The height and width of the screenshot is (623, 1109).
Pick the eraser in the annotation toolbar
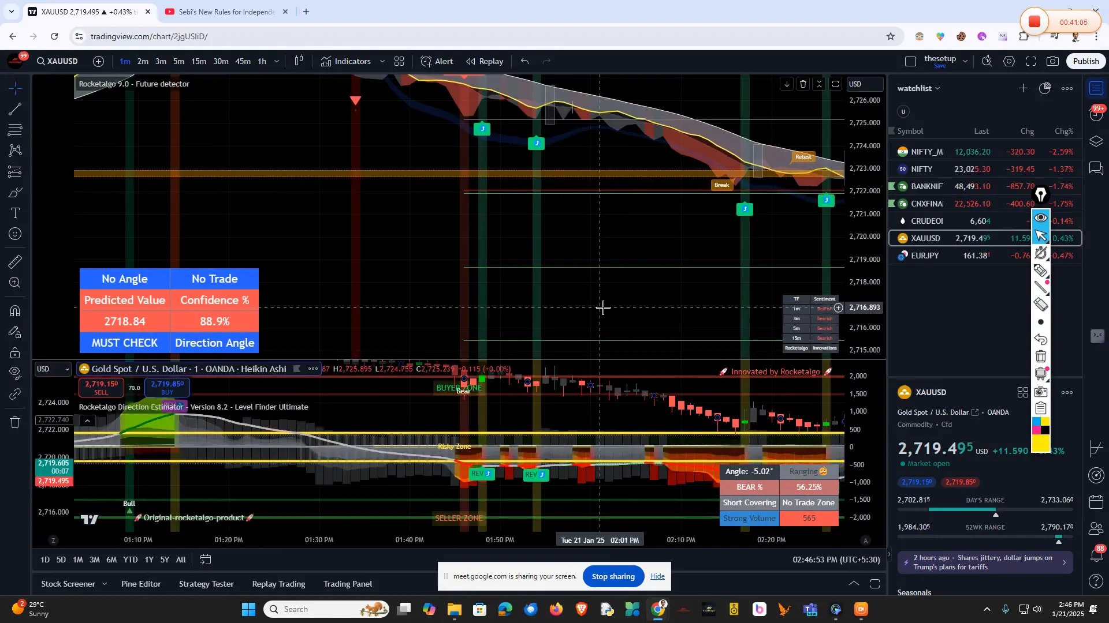pos(1041,305)
